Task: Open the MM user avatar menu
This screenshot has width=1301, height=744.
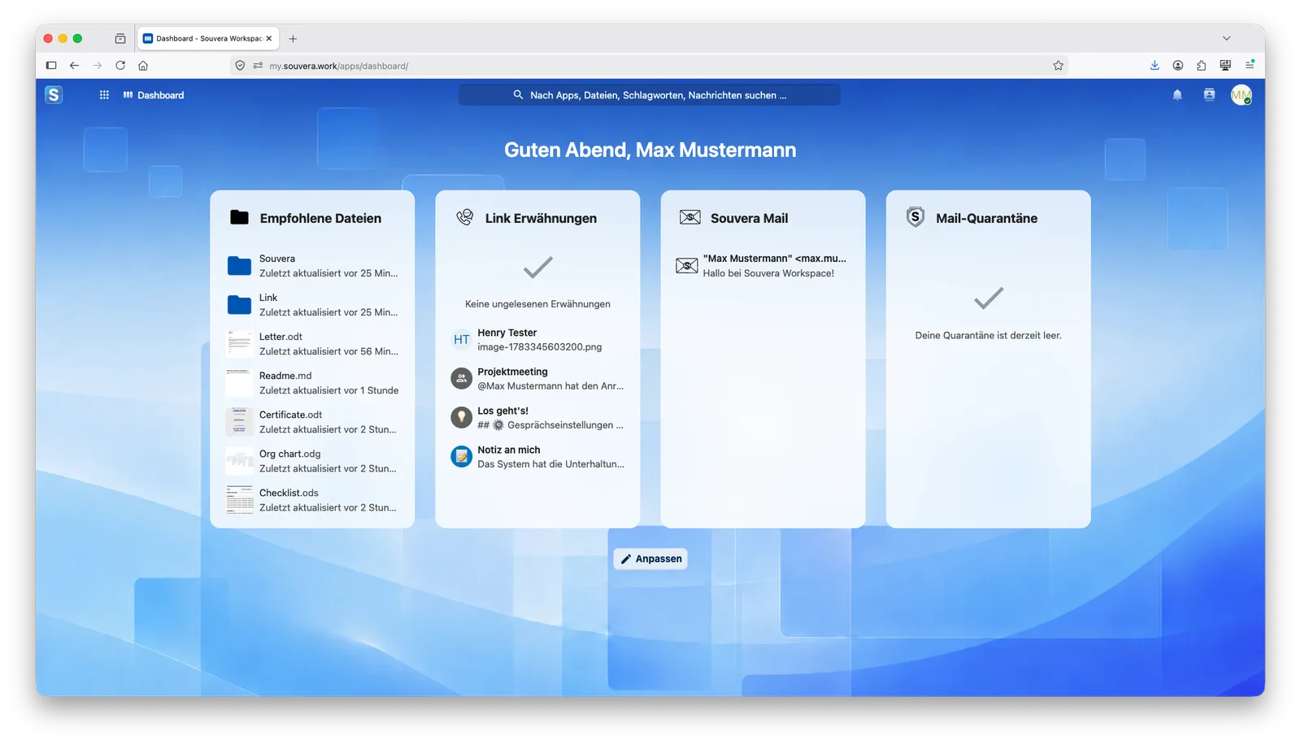Action: coord(1241,95)
